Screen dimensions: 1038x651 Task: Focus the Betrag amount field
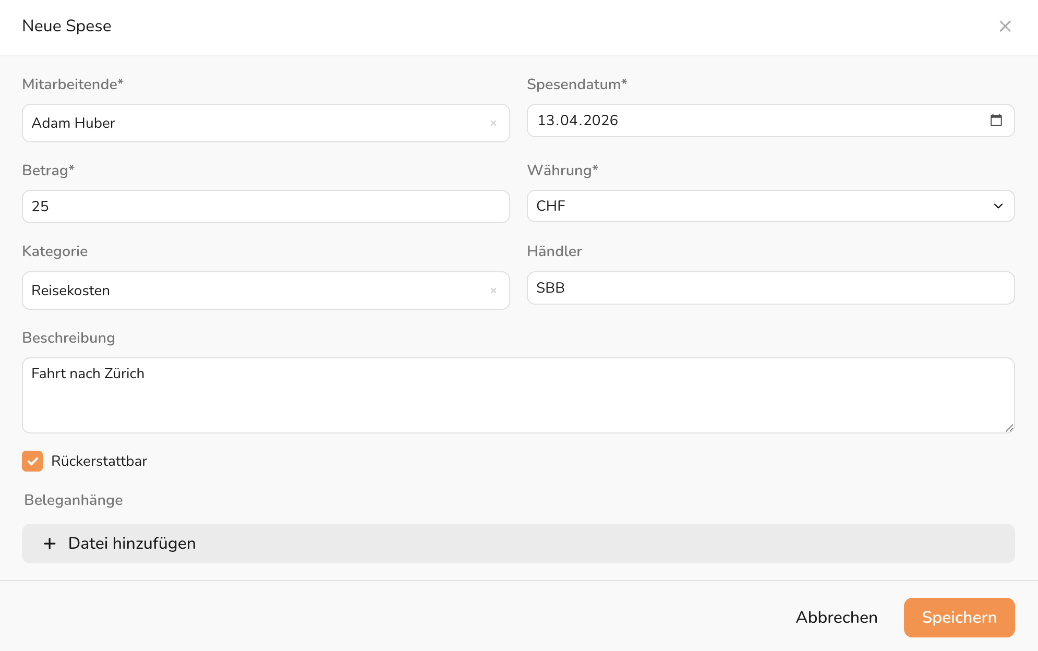point(265,207)
